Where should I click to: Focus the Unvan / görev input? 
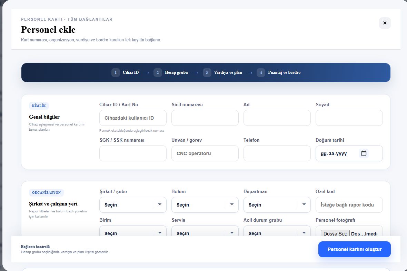(x=205, y=153)
